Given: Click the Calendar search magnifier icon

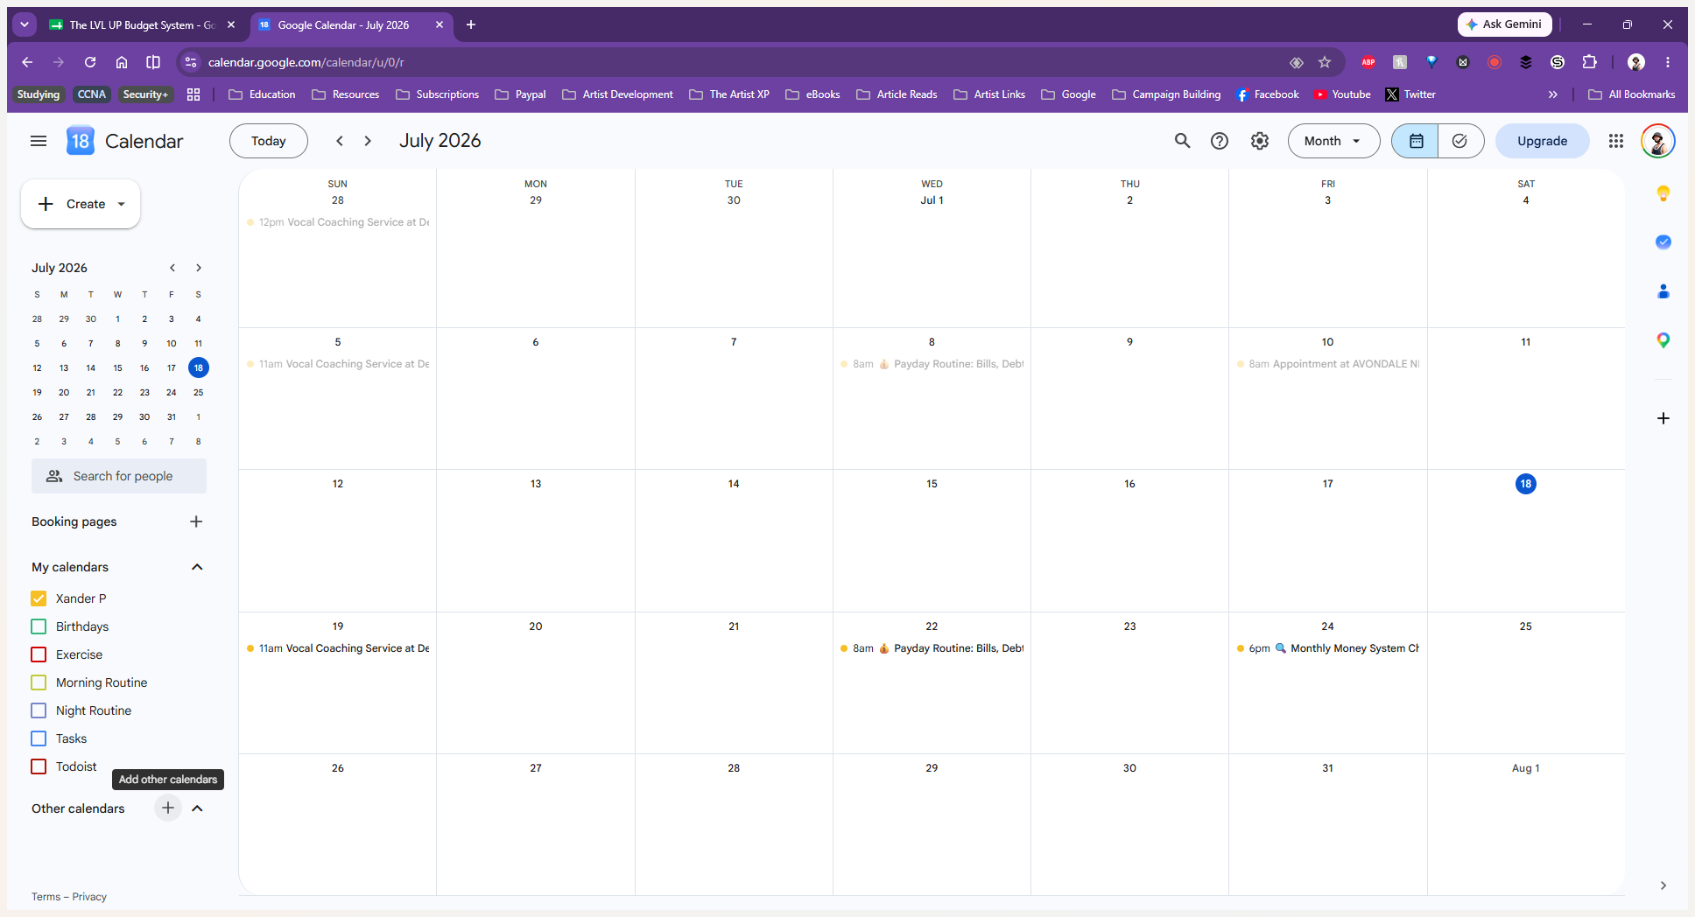Looking at the screenshot, I should pyautogui.click(x=1182, y=141).
